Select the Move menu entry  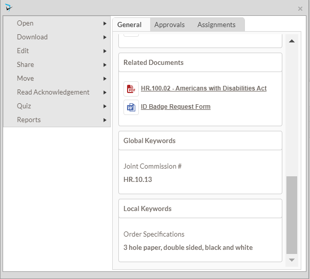[x=26, y=79]
